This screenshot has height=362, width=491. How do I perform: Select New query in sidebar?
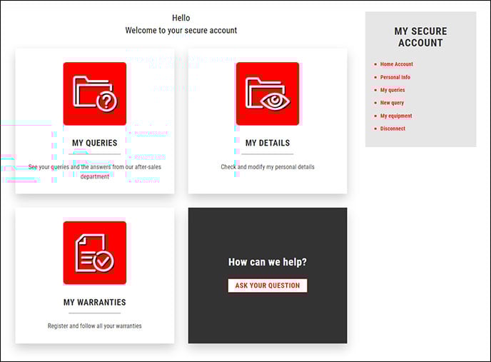click(x=392, y=103)
